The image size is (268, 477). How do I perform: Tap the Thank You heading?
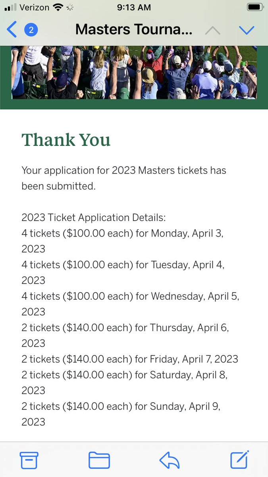(66, 140)
